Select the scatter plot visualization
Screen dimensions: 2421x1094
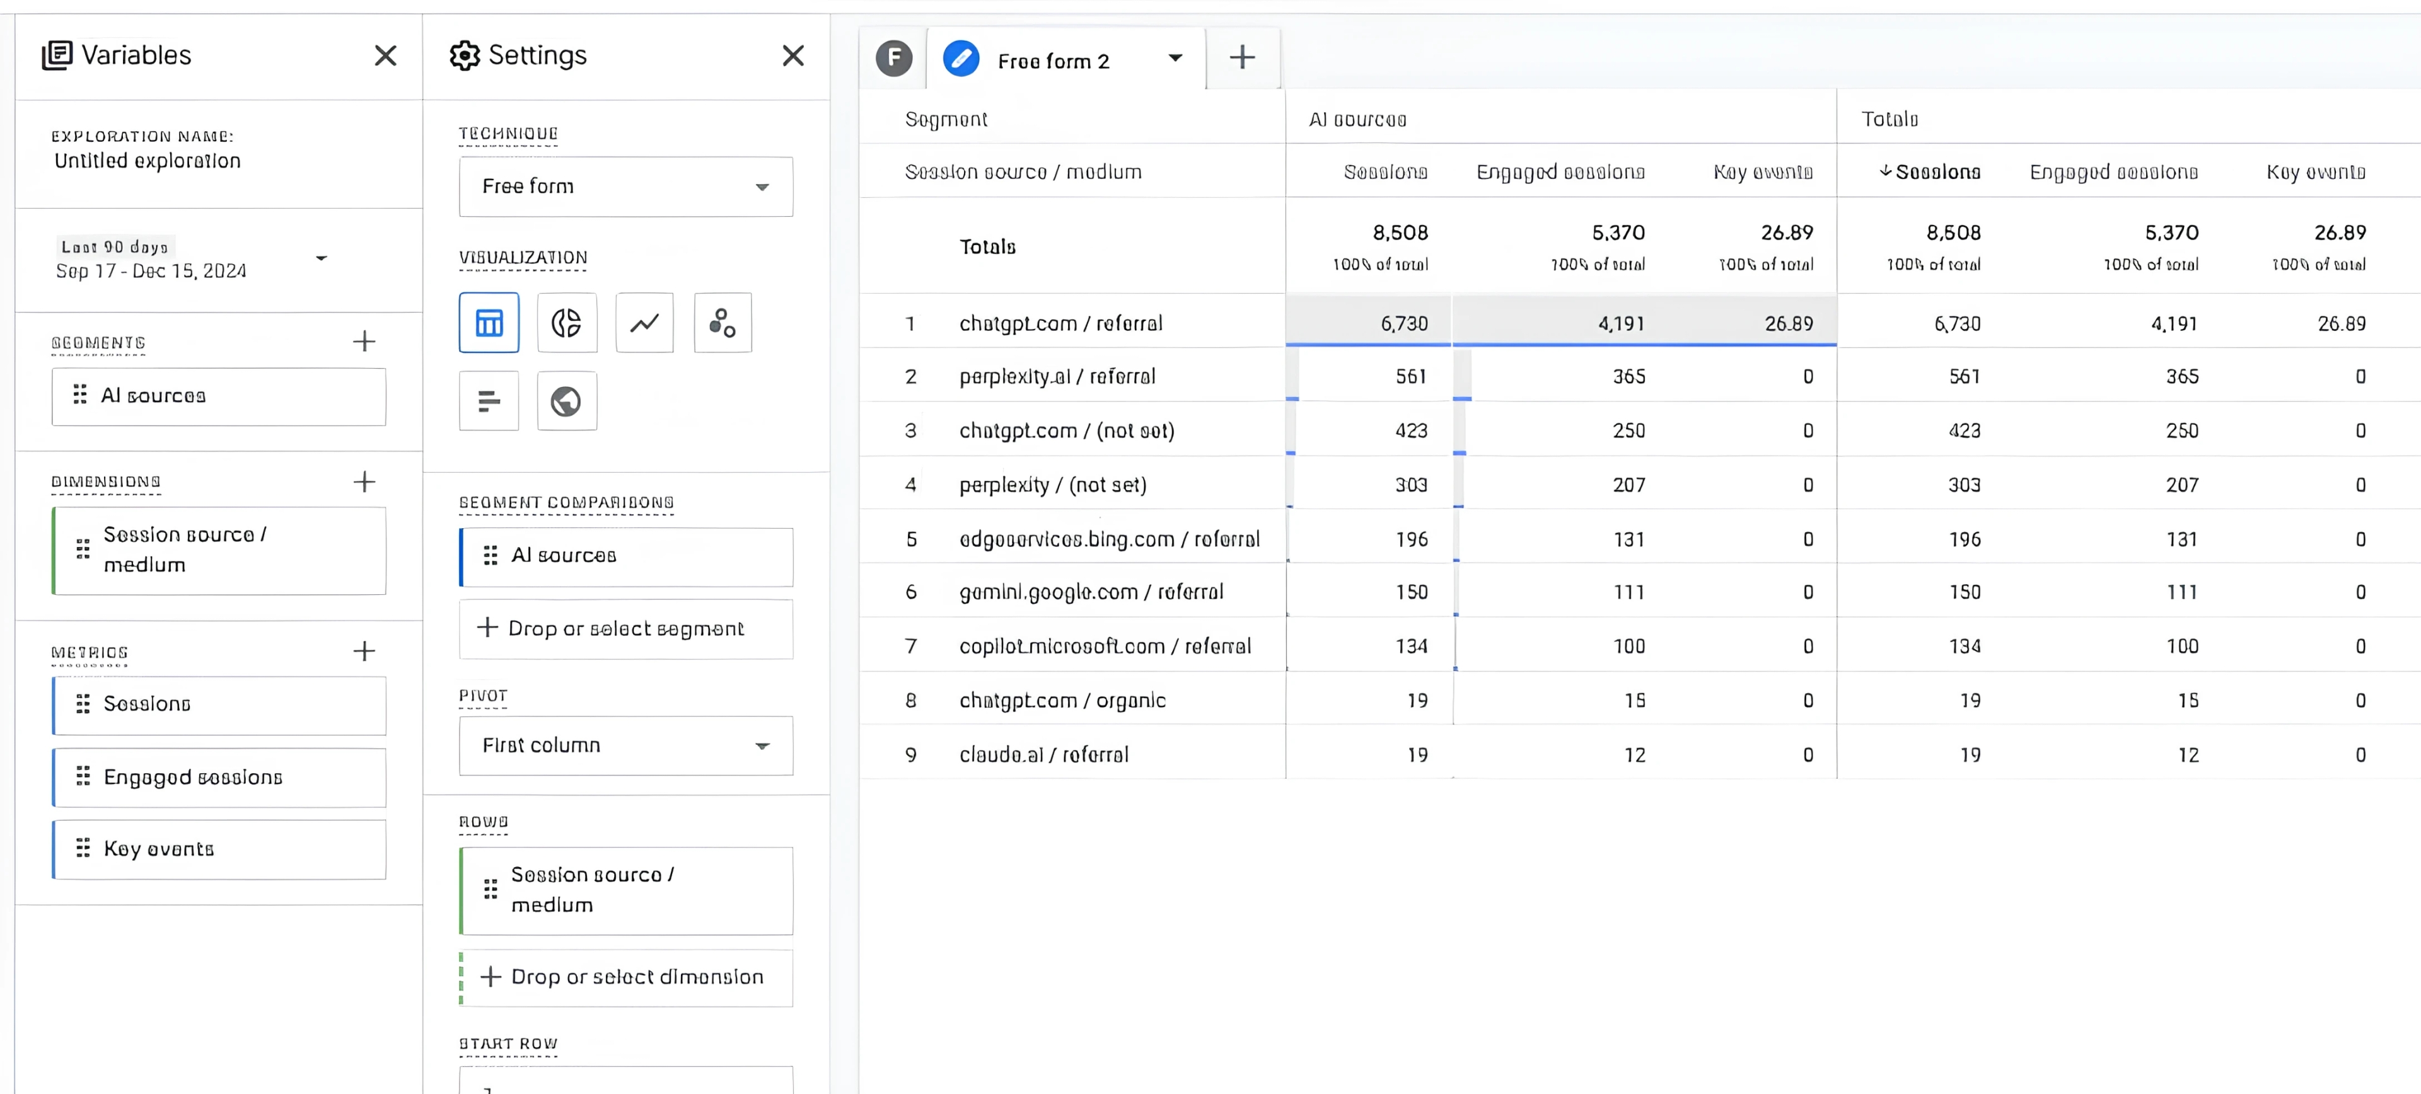click(723, 323)
